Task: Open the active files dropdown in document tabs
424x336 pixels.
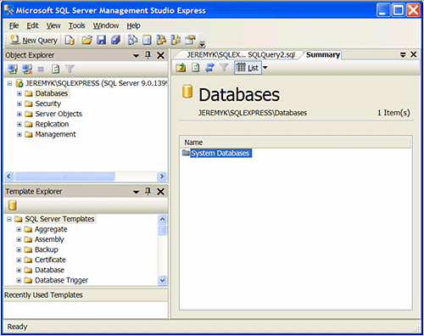Action: click(403, 54)
